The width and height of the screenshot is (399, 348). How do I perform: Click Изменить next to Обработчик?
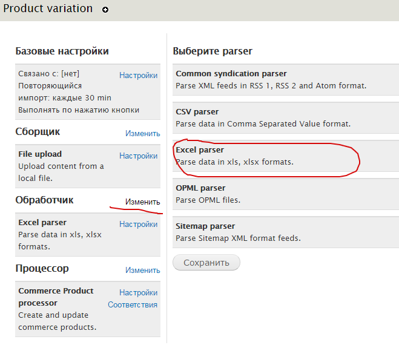pos(142,202)
